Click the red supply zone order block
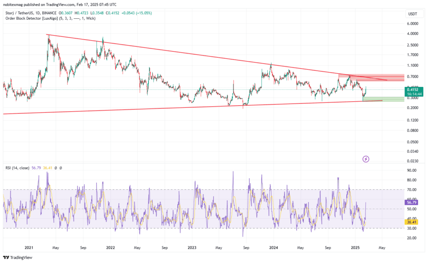The image size is (428, 263). pos(368,77)
